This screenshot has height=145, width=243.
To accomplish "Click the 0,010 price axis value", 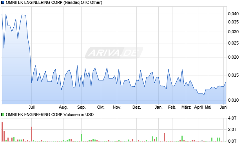I will (233, 100).
